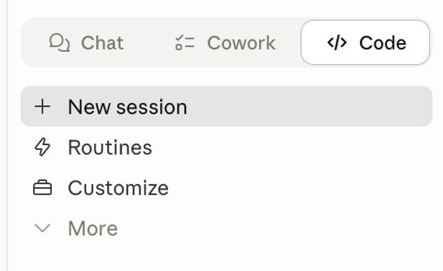Select the Code tab
This screenshot has width=443, height=271.
point(365,43)
